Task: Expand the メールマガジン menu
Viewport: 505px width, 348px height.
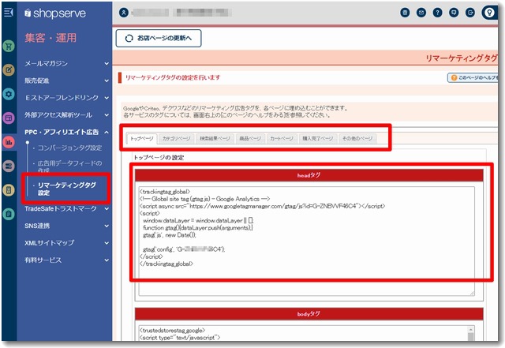Action: pos(66,63)
